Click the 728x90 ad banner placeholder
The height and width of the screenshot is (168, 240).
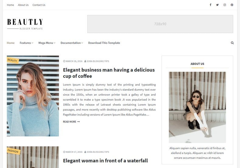tap(160, 24)
